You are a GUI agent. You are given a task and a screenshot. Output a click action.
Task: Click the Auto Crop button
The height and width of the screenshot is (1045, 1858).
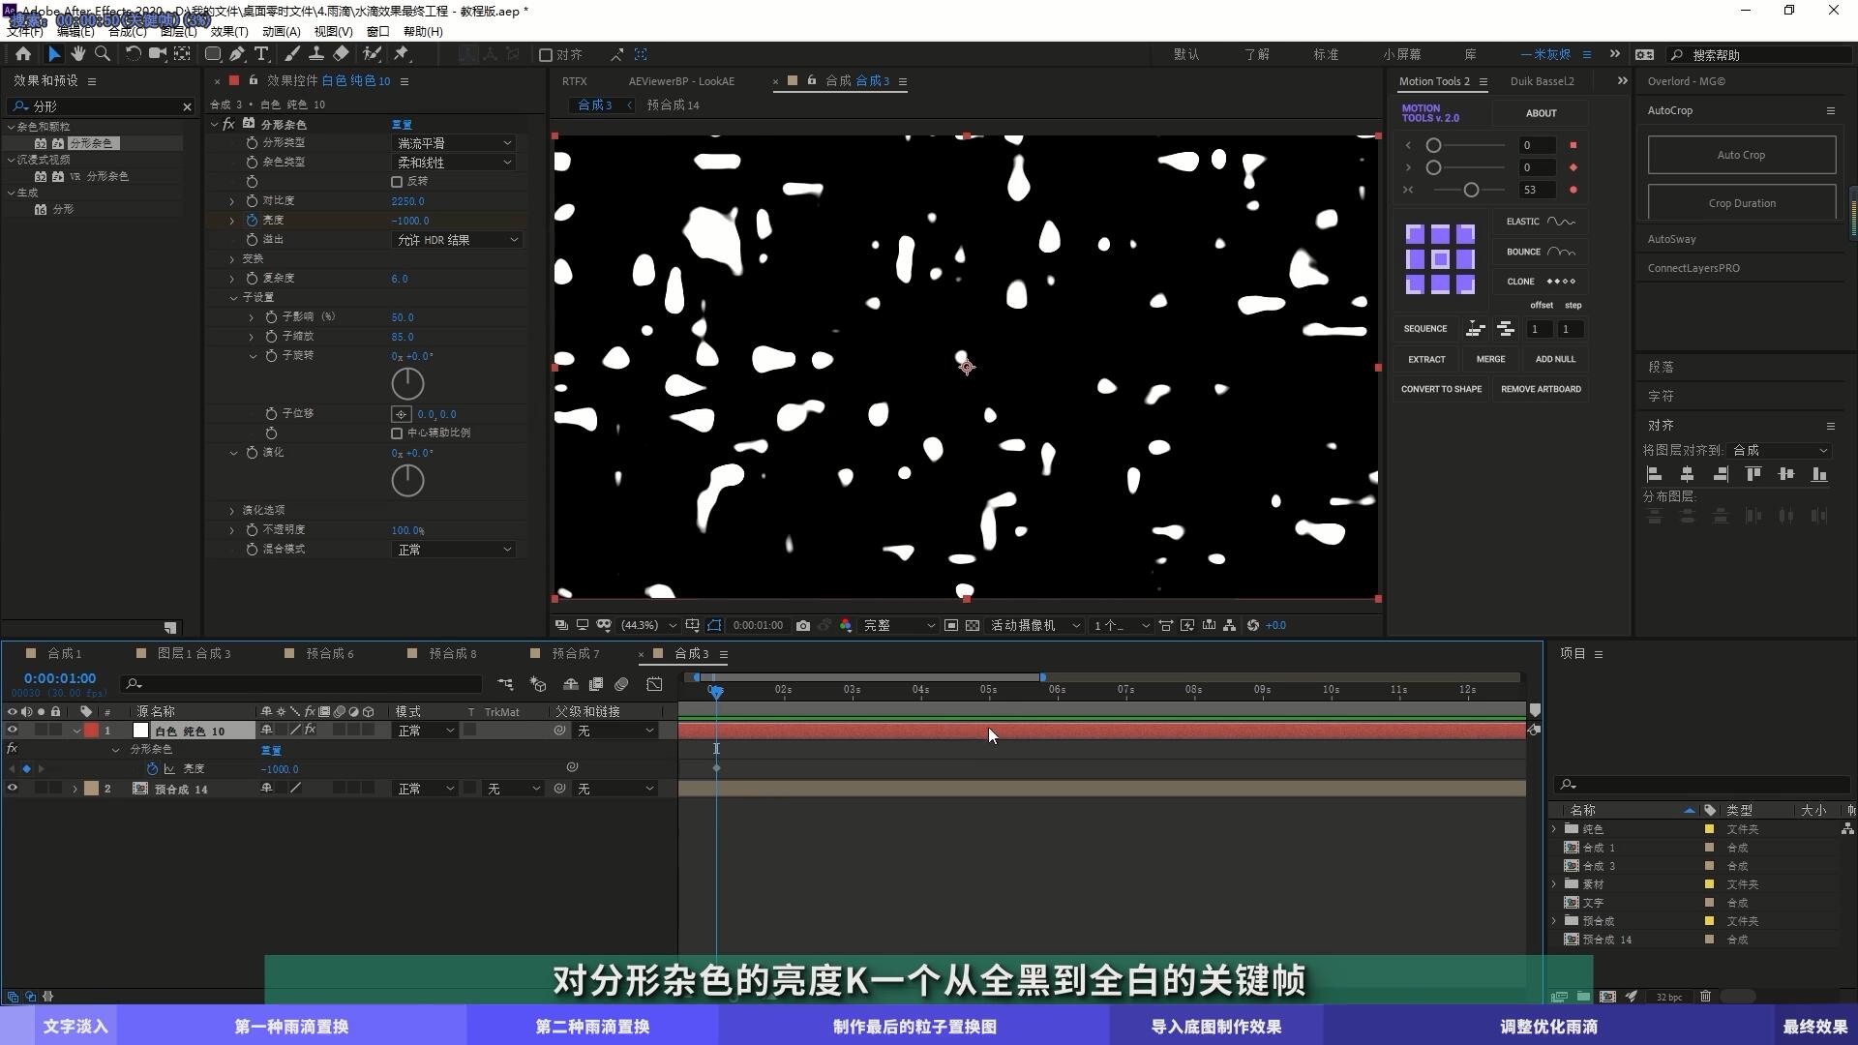(x=1741, y=155)
